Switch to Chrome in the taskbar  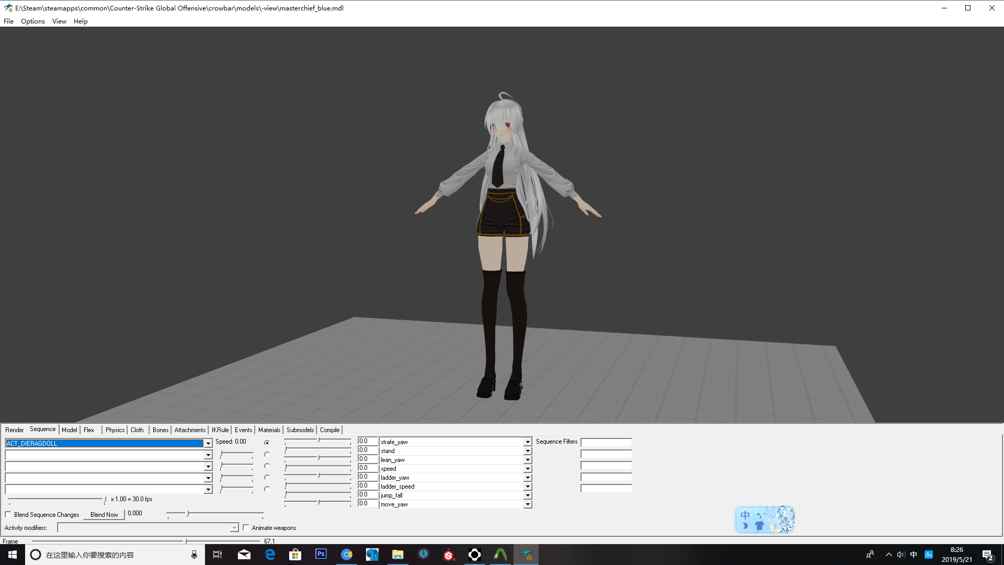347,555
